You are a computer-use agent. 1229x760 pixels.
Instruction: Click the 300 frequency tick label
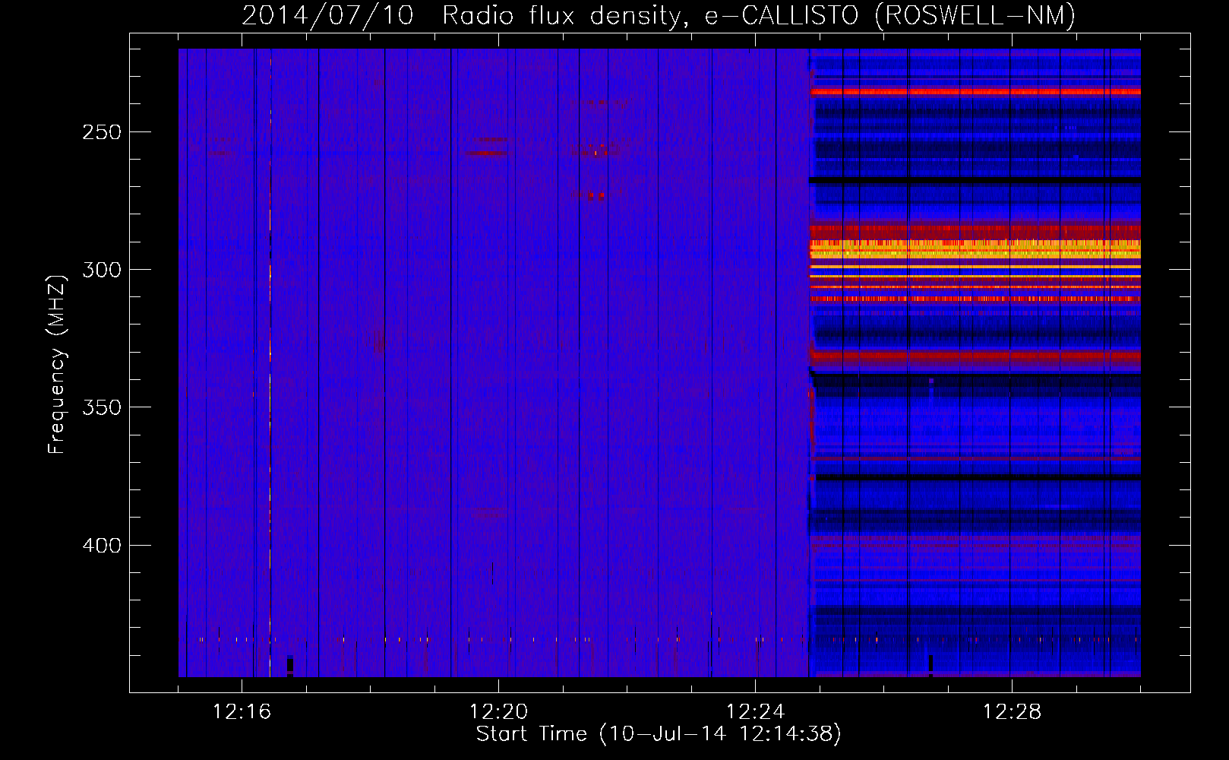[x=102, y=270]
